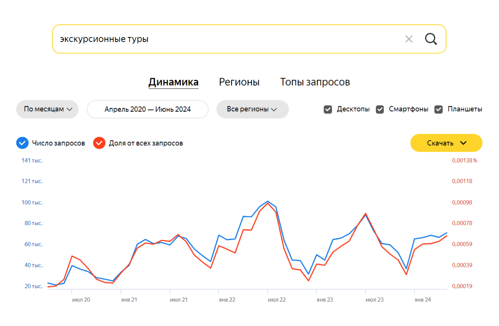This screenshot has width=499, height=326.
Task: Switch to the Динамика tab
Action: click(x=174, y=82)
